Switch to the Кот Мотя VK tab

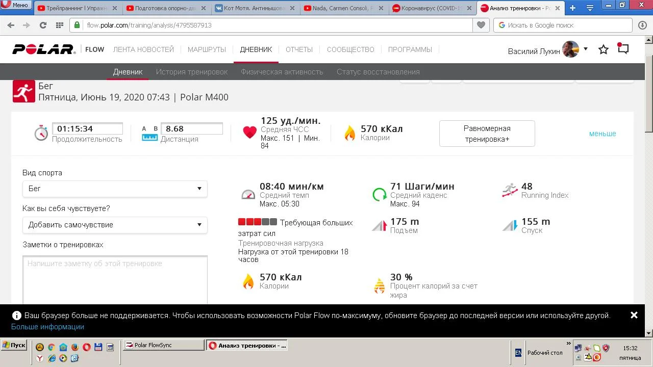255,8
